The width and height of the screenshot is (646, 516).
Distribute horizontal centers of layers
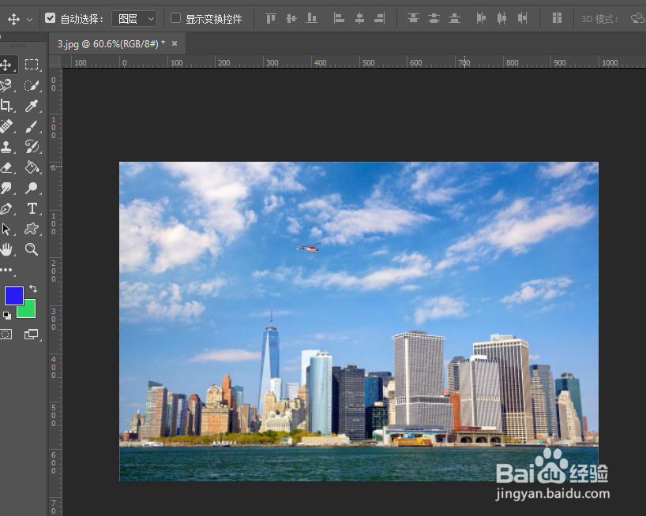point(501,18)
